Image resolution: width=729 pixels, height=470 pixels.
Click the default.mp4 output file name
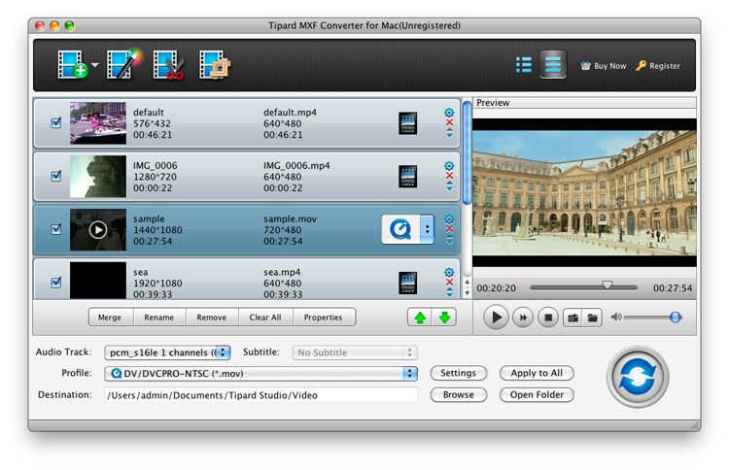click(x=290, y=113)
